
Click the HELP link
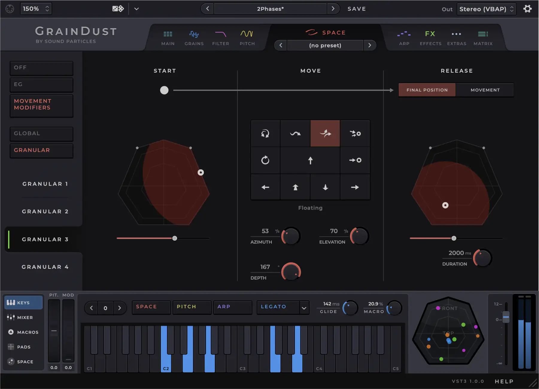(x=504, y=381)
